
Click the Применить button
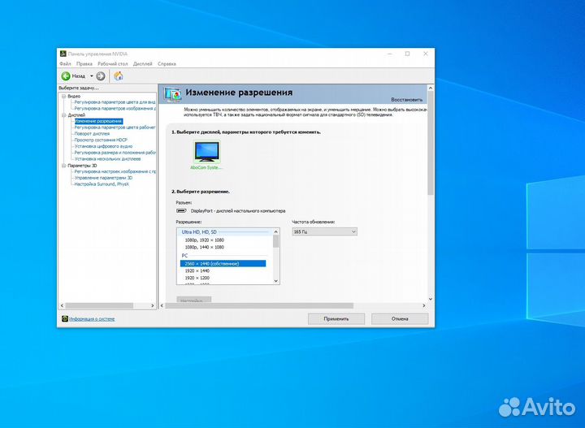(336, 319)
